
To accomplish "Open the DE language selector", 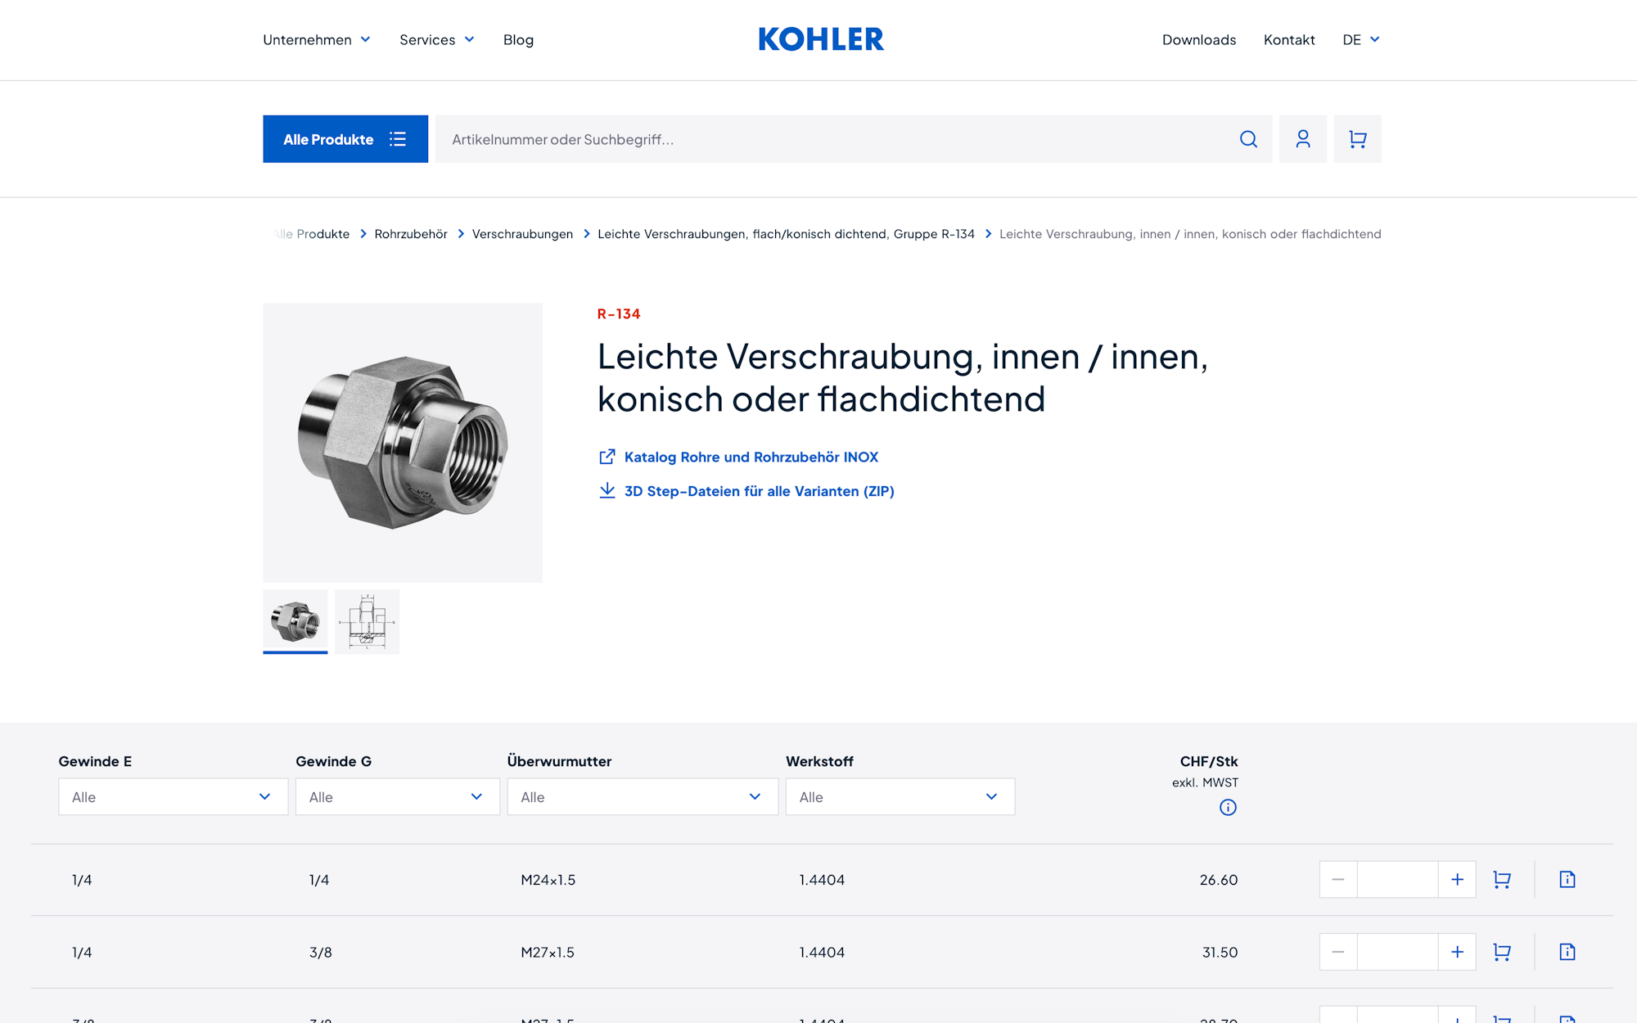I will pyautogui.click(x=1361, y=39).
